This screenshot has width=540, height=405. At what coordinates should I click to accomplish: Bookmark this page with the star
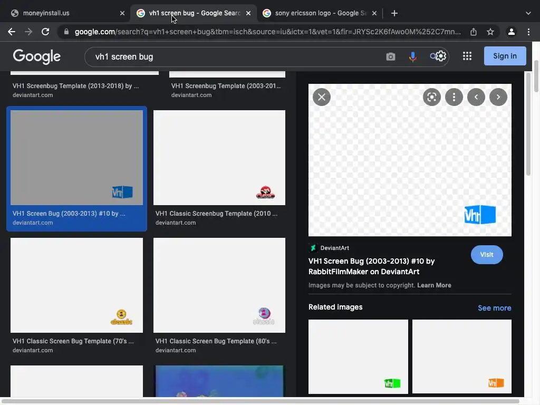click(x=490, y=32)
